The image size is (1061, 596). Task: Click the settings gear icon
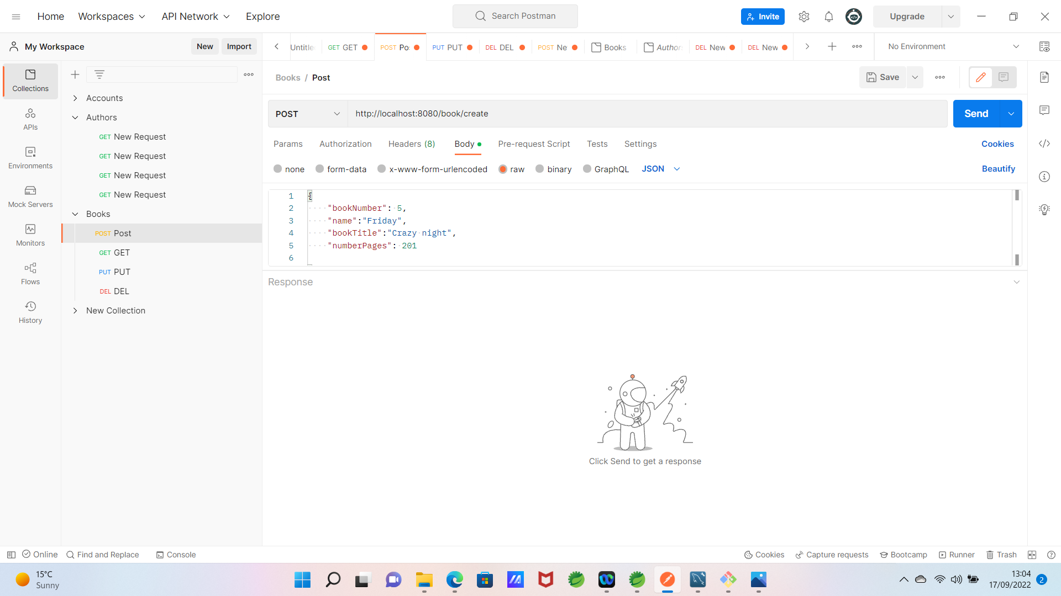click(804, 17)
